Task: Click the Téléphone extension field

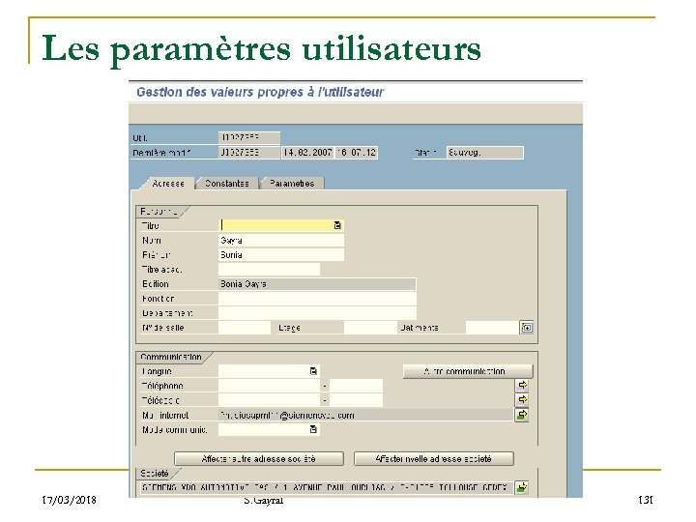Action: point(356,386)
